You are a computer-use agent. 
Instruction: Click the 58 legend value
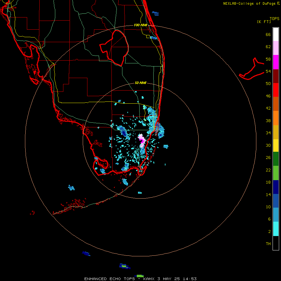pos(268,59)
